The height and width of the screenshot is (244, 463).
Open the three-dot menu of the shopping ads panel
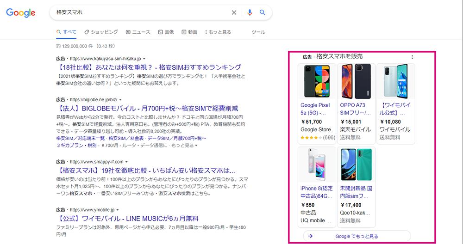coord(412,57)
